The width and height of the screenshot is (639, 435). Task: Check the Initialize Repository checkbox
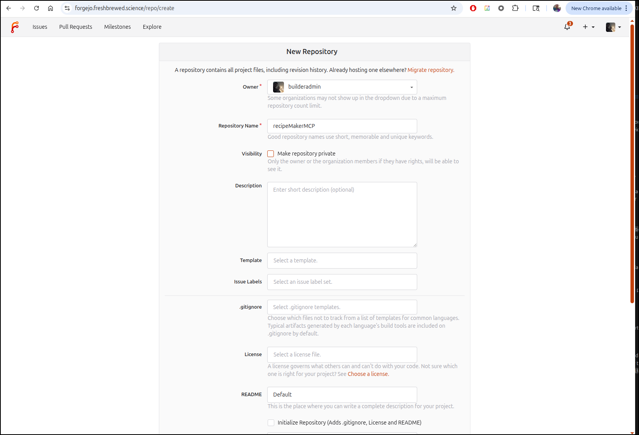pos(271,423)
